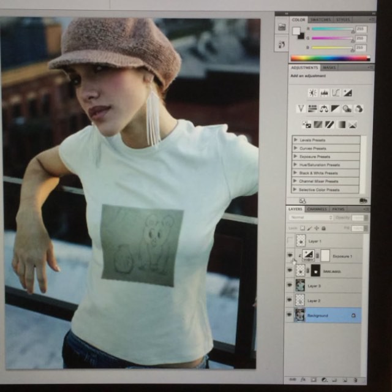
Task: Open the layer blend mode dropdown
Action: [311, 217]
